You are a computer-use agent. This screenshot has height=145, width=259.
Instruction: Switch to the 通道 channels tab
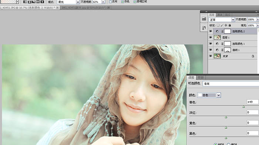pyautogui.click(x=220, y=15)
